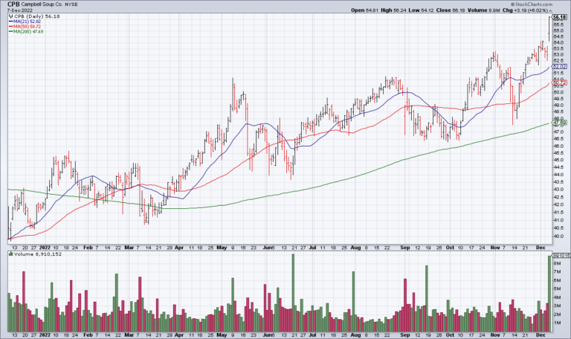Viewport: 571px width, 339px height.
Task: Click the Open 54.81 value
Action: (364, 10)
